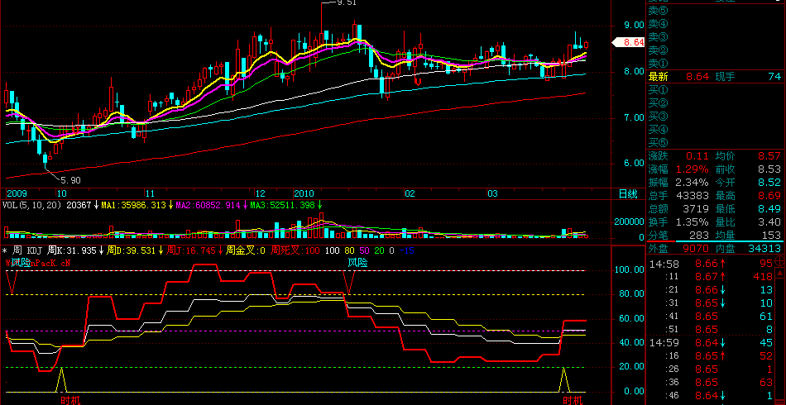Click the 14:58 tick row with 95
Viewport: 786px width, 405px height.
pyautogui.click(x=711, y=262)
